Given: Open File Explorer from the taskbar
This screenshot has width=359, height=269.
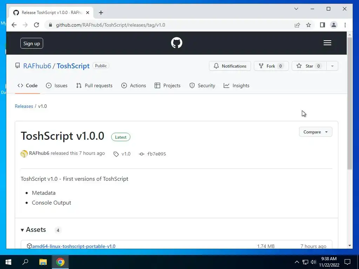Looking at the screenshot, I should click(x=43, y=262).
